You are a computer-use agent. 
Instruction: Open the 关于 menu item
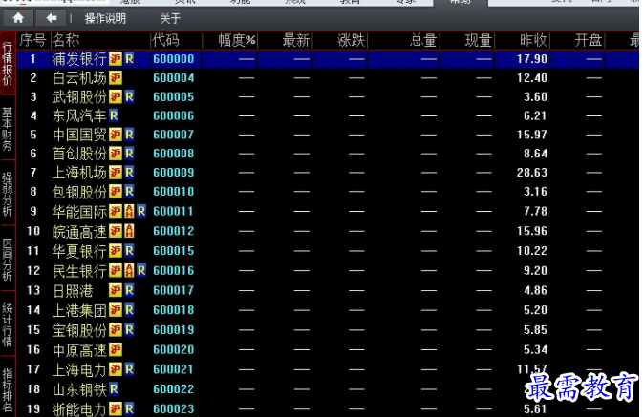click(170, 18)
